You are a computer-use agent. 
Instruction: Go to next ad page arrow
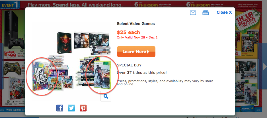click(x=264, y=67)
